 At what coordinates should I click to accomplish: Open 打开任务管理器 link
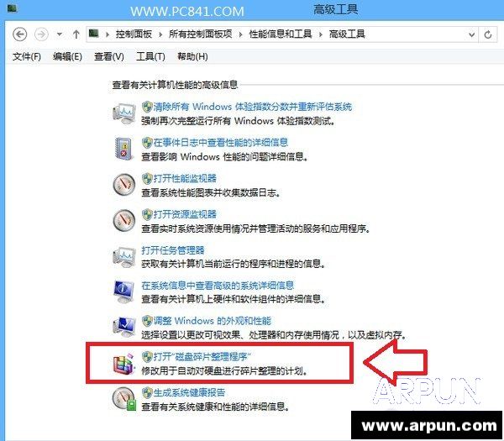[173, 249]
